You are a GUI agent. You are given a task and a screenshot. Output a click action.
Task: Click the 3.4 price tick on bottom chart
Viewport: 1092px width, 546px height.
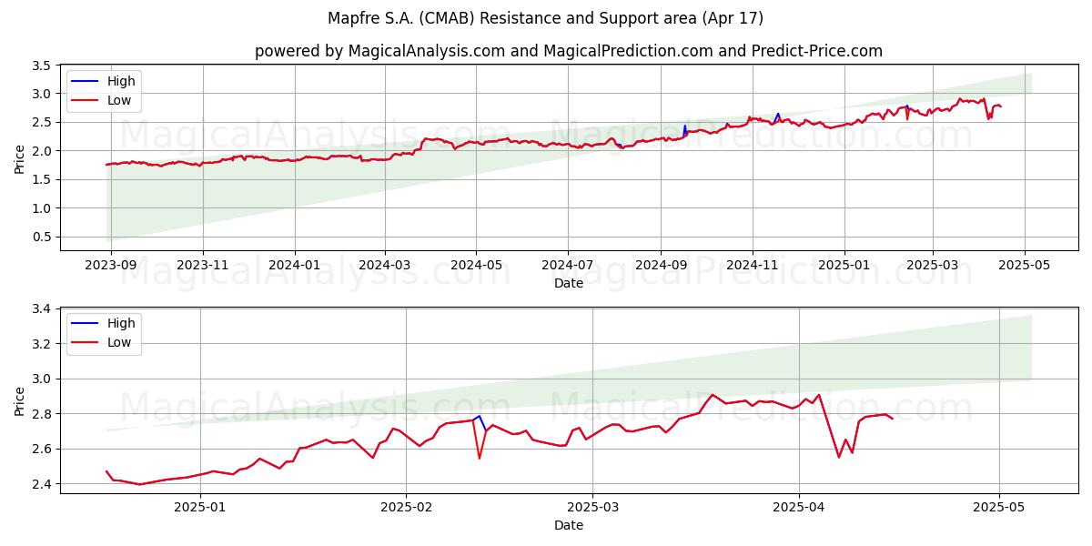(40, 309)
